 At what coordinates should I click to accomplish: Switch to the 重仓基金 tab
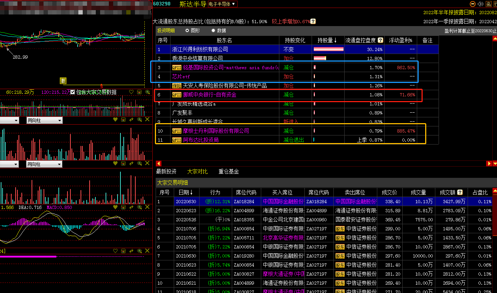(229, 171)
